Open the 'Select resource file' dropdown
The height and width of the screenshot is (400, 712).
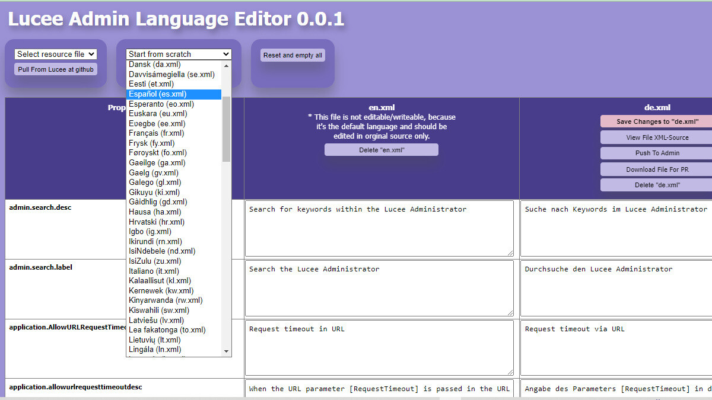56,54
